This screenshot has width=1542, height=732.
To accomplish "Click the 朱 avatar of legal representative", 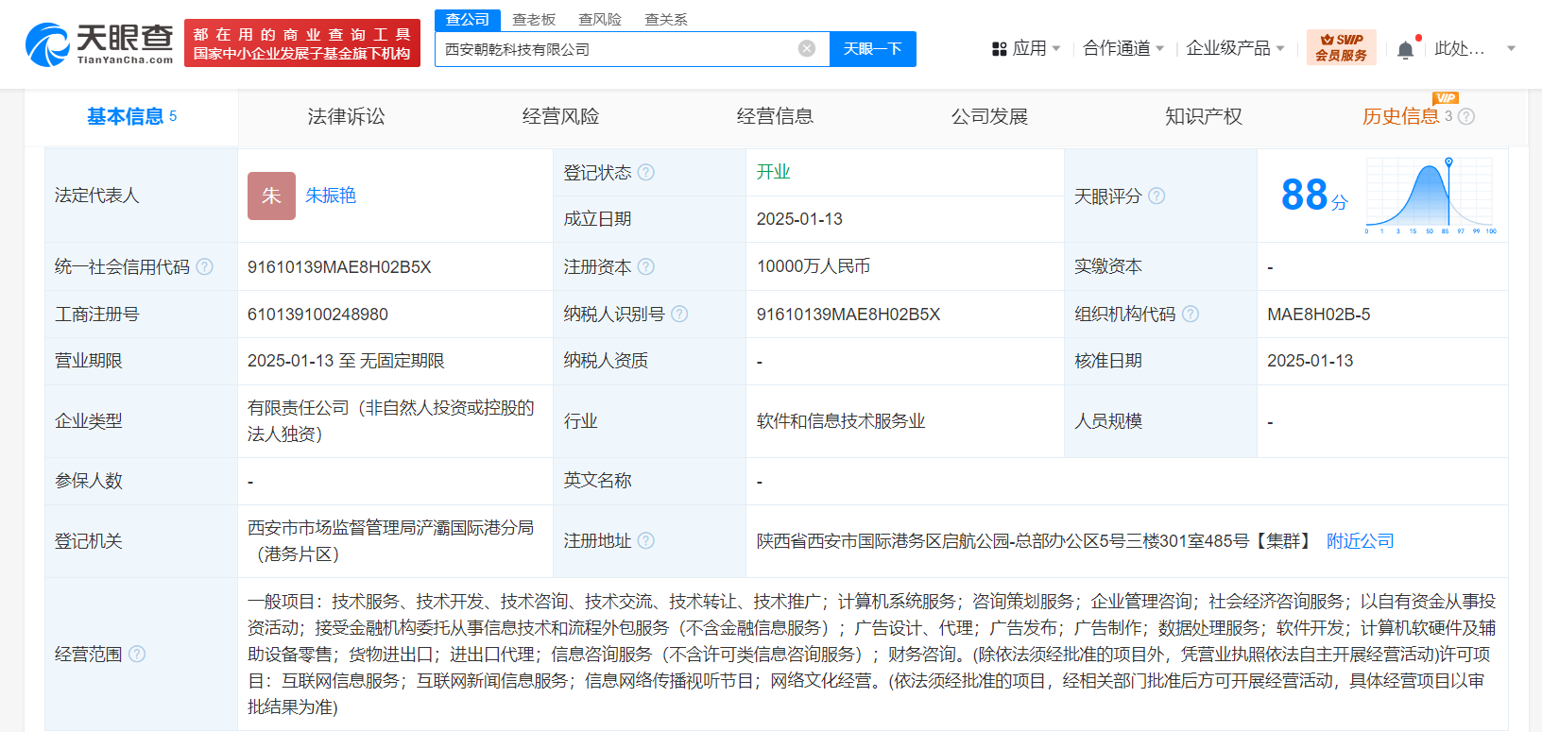I will (x=271, y=196).
